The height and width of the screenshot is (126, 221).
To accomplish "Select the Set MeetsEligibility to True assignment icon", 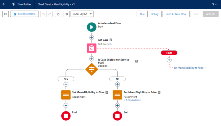I will coord(66,95).
